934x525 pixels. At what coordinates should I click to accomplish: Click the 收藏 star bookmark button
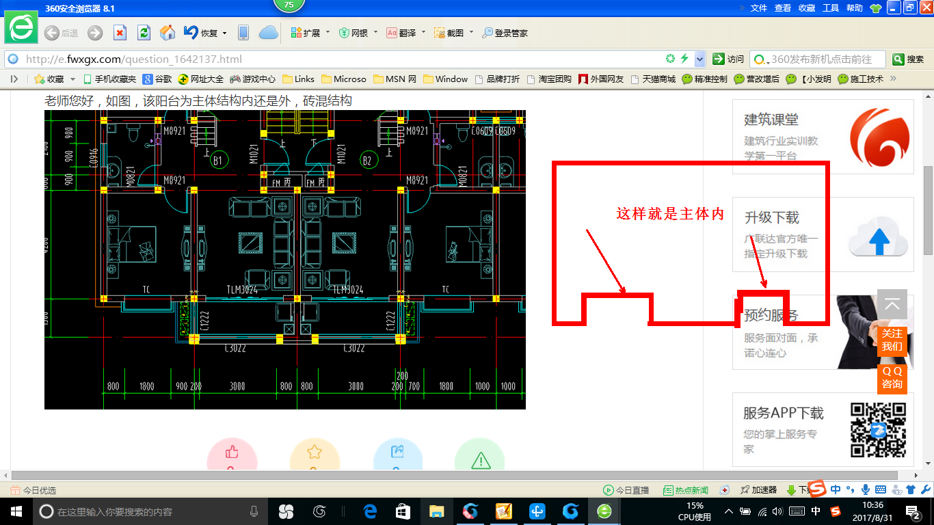click(49, 79)
